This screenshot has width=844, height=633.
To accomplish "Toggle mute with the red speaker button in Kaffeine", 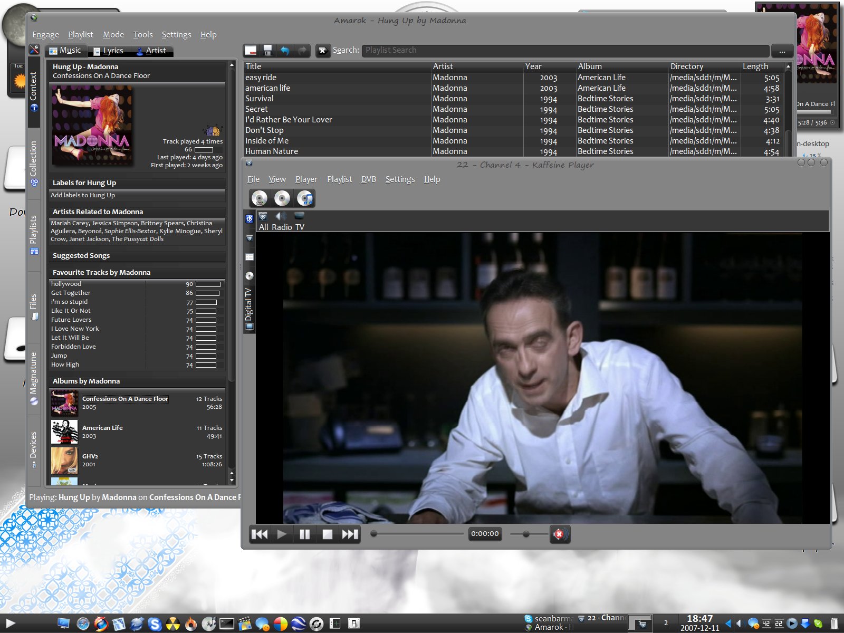I will [x=559, y=534].
